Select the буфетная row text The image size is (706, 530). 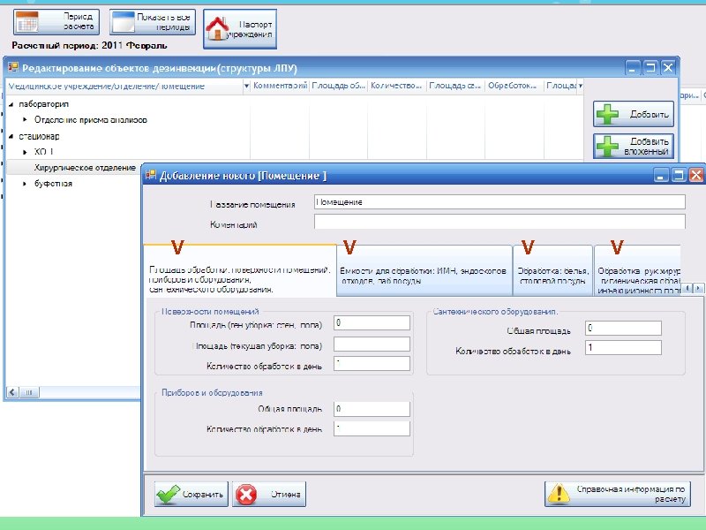[53, 184]
